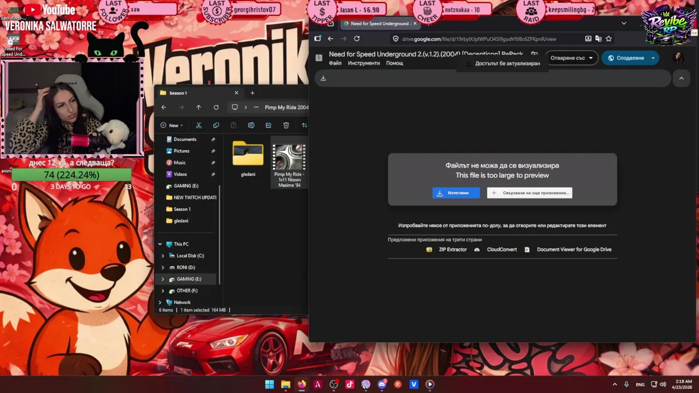
Task: Bookmark this page with the star icon
Action: pos(608,39)
